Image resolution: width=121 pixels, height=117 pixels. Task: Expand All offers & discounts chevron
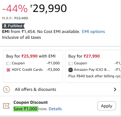point(115,90)
